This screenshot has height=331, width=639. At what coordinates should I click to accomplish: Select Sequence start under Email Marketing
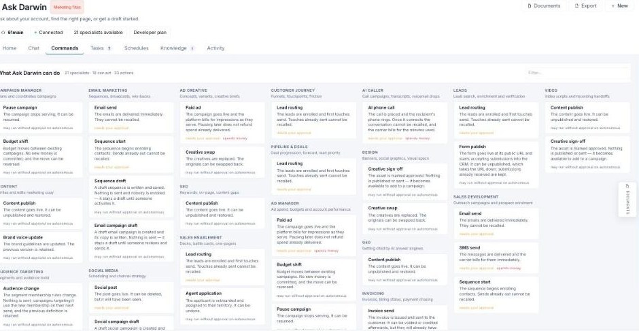coord(131,154)
